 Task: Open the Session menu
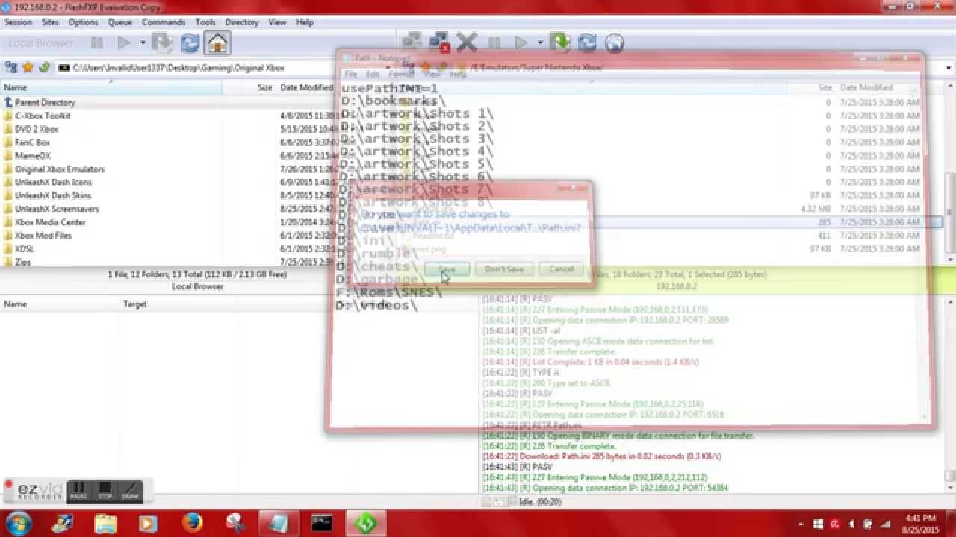point(19,22)
